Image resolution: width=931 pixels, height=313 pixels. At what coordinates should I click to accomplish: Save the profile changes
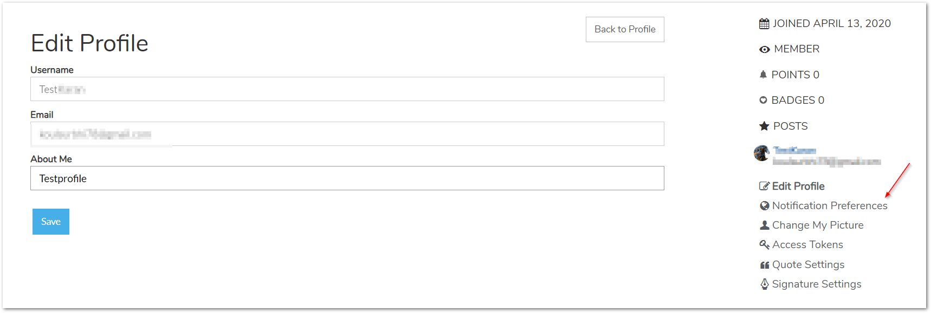51,222
